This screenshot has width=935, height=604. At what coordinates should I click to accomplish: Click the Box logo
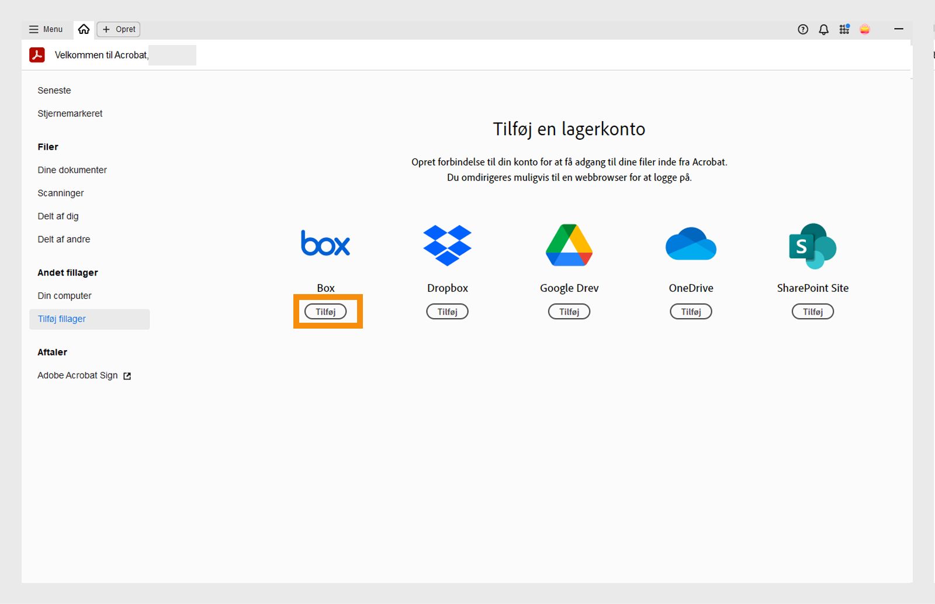pyautogui.click(x=325, y=244)
